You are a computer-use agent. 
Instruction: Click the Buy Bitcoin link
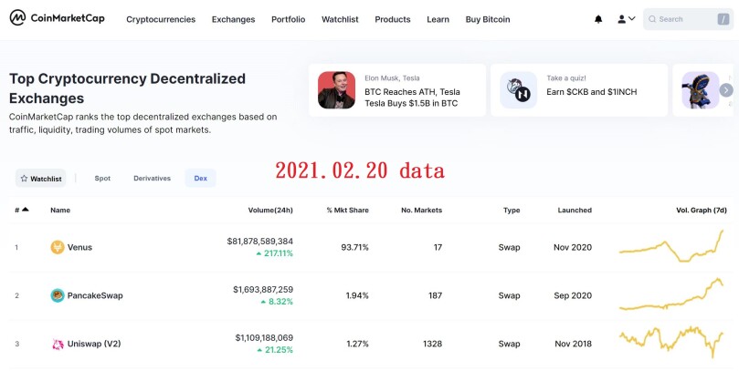click(x=488, y=19)
